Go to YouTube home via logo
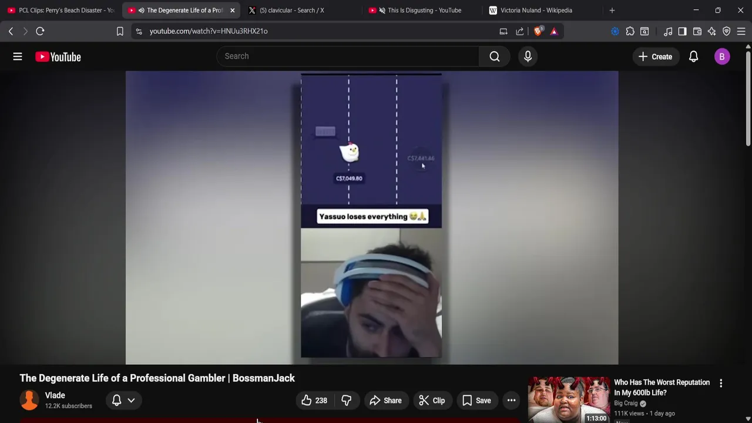The width and height of the screenshot is (752, 423). 58,56
